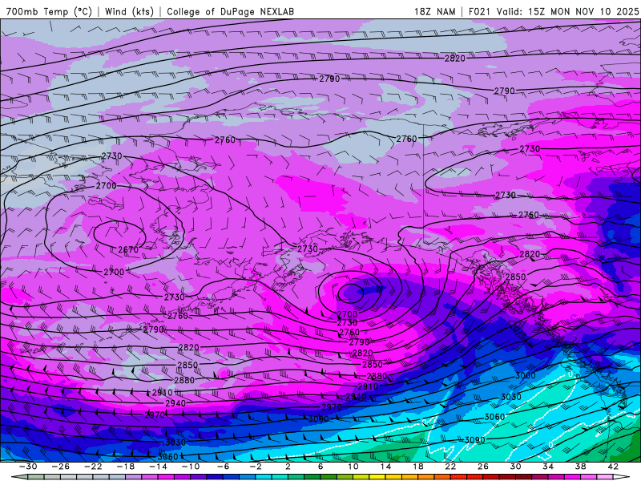Click the positive 10 value on temperature scale
The height and width of the screenshot is (481, 641).
click(x=353, y=467)
